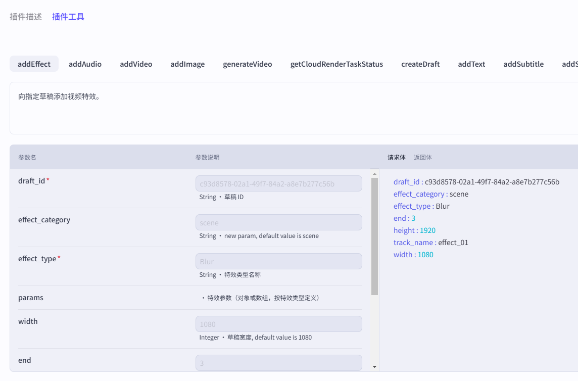This screenshot has width=578, height=381.
Task: Open the addEffect tool tab
Action: tap(34, 64)
